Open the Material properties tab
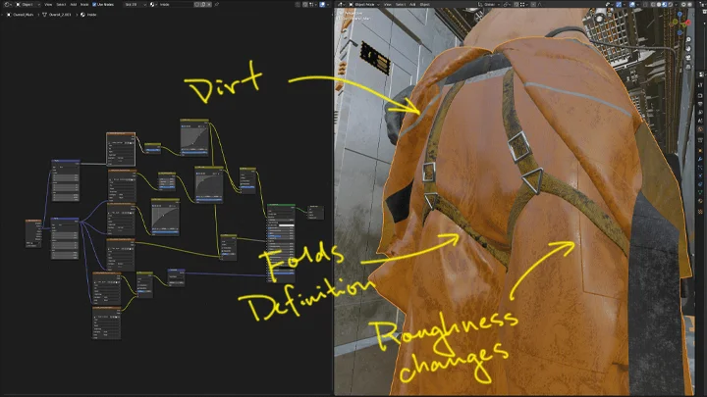The image size is (707, 397). [x=700, y=200]
